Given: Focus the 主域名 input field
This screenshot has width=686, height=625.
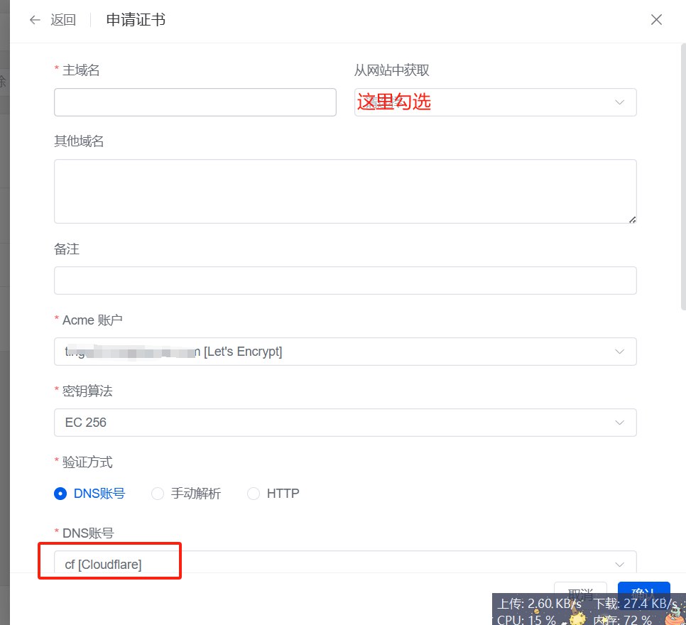Looking at the screenshot, I should click(195, 102).
